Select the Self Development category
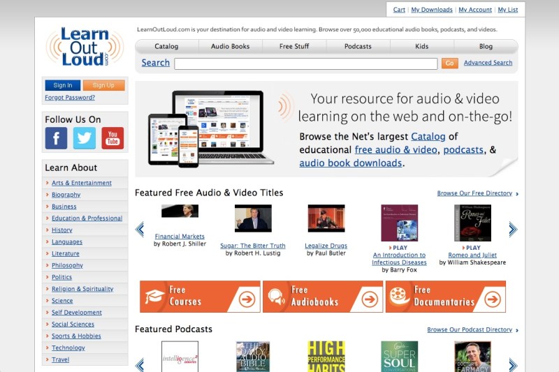This screenshot has height=372, width=559. [77, 312]
